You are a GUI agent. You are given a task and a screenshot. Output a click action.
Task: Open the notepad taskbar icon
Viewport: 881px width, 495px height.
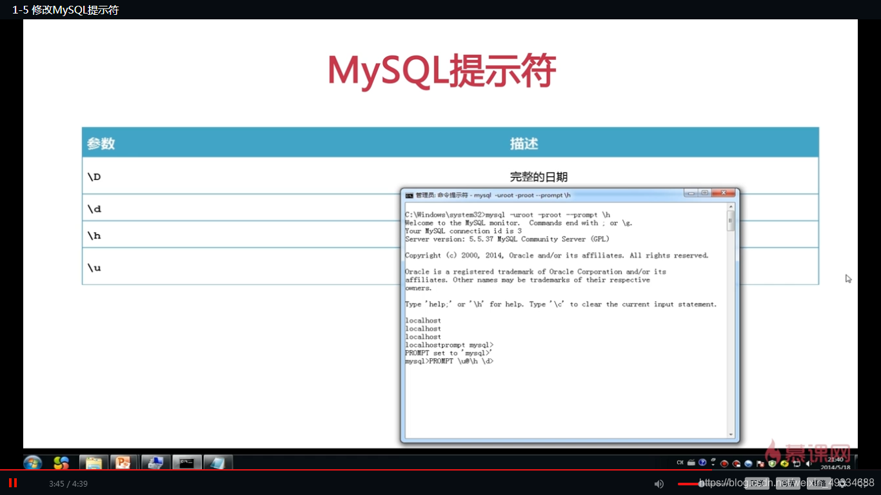click(218, 462)
